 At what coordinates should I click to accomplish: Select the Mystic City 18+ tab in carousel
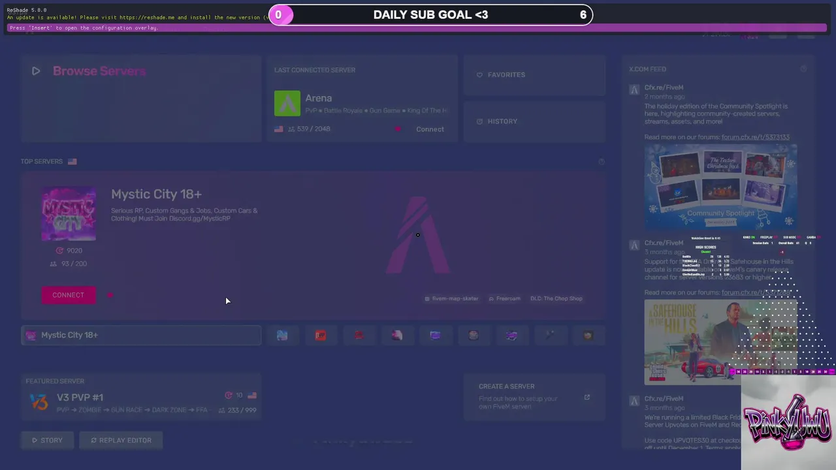(141, 335)
